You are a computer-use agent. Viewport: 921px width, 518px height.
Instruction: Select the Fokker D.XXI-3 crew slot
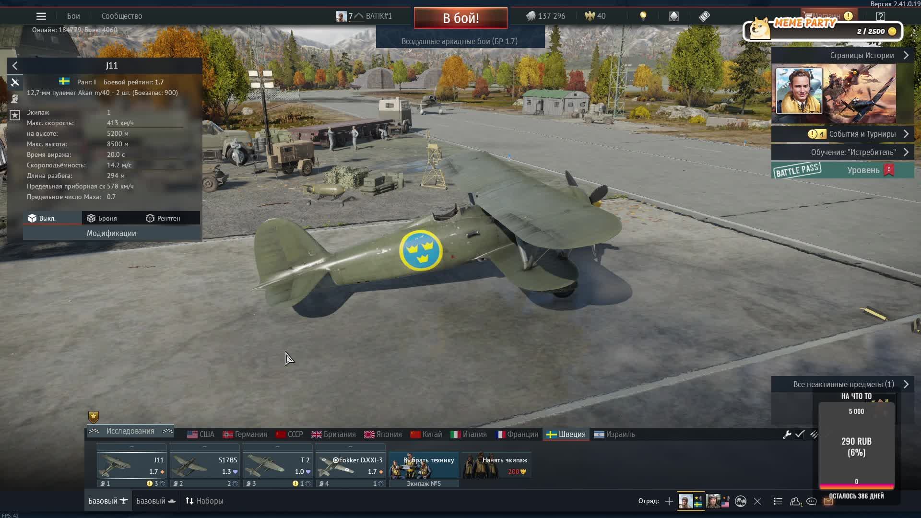(351, 465)
